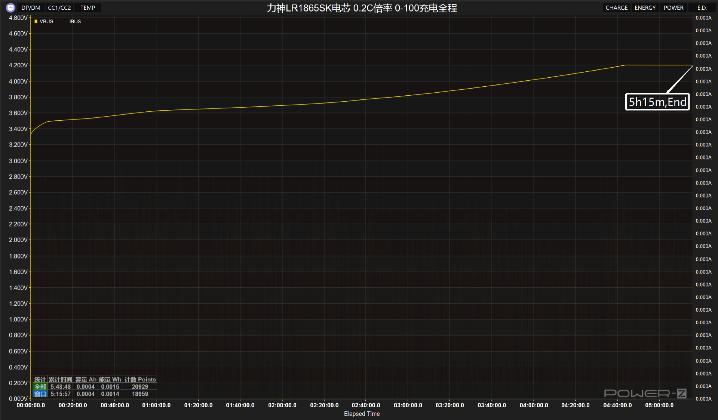Click energy value 0.0015 Wh
This screenshot has height=420, width=718.
point(110,387)
